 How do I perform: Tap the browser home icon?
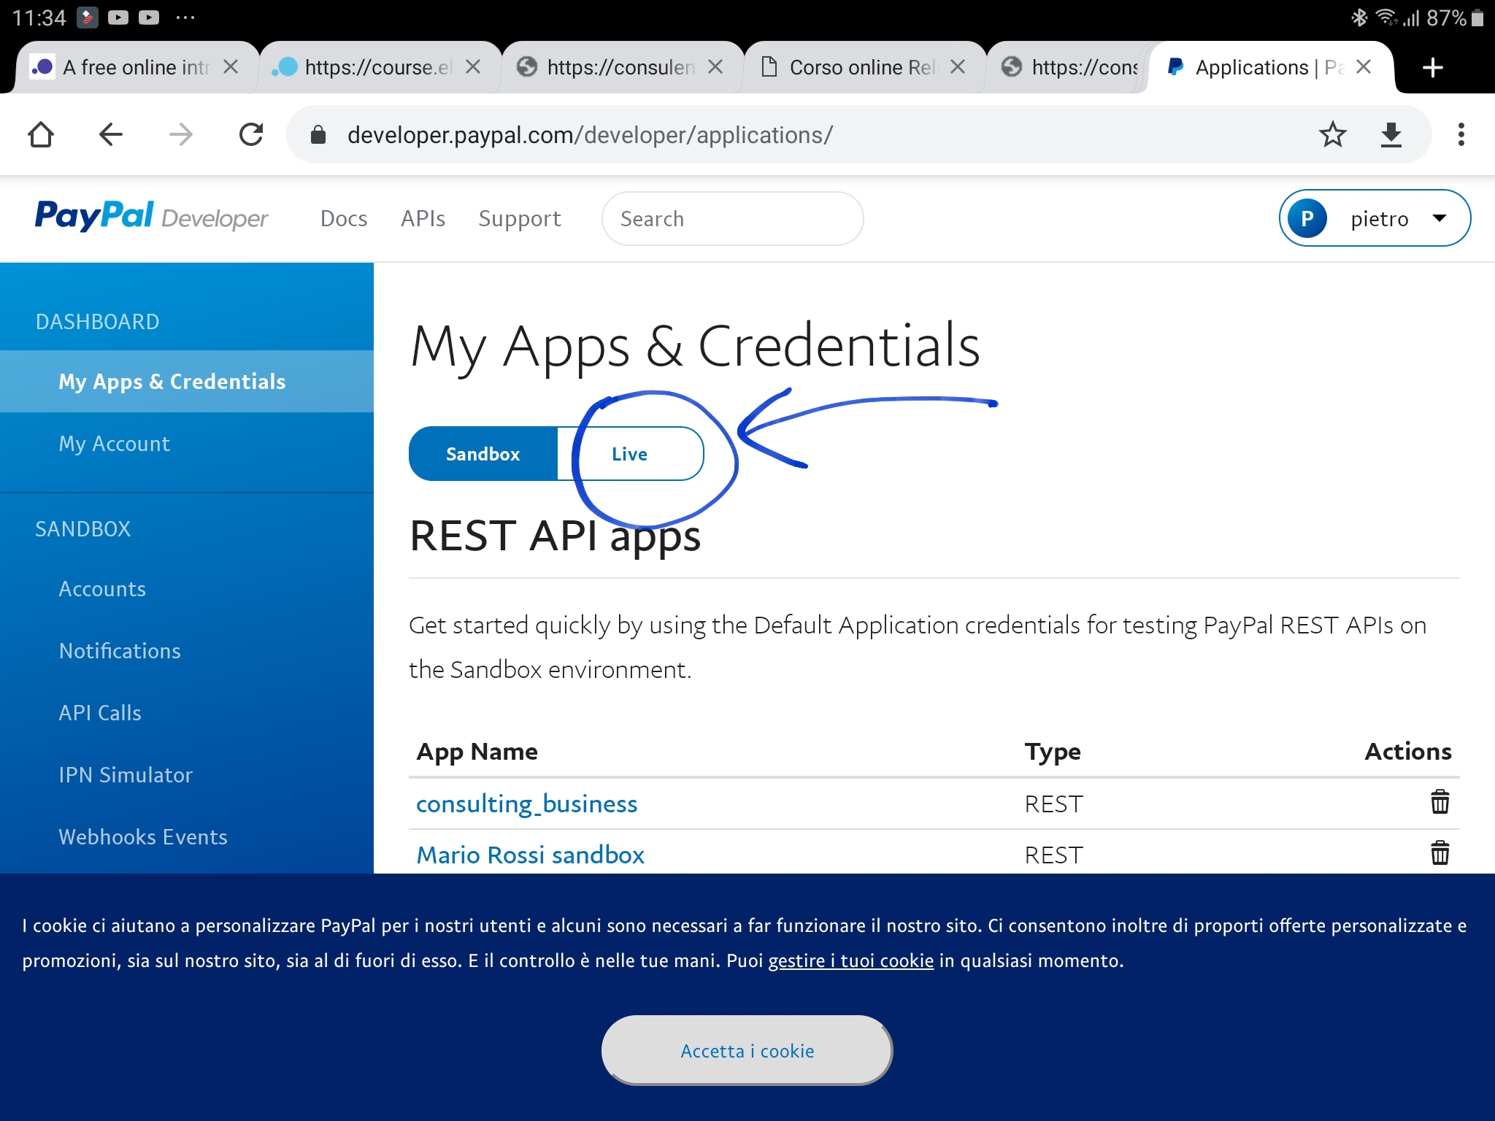point(41,134)
